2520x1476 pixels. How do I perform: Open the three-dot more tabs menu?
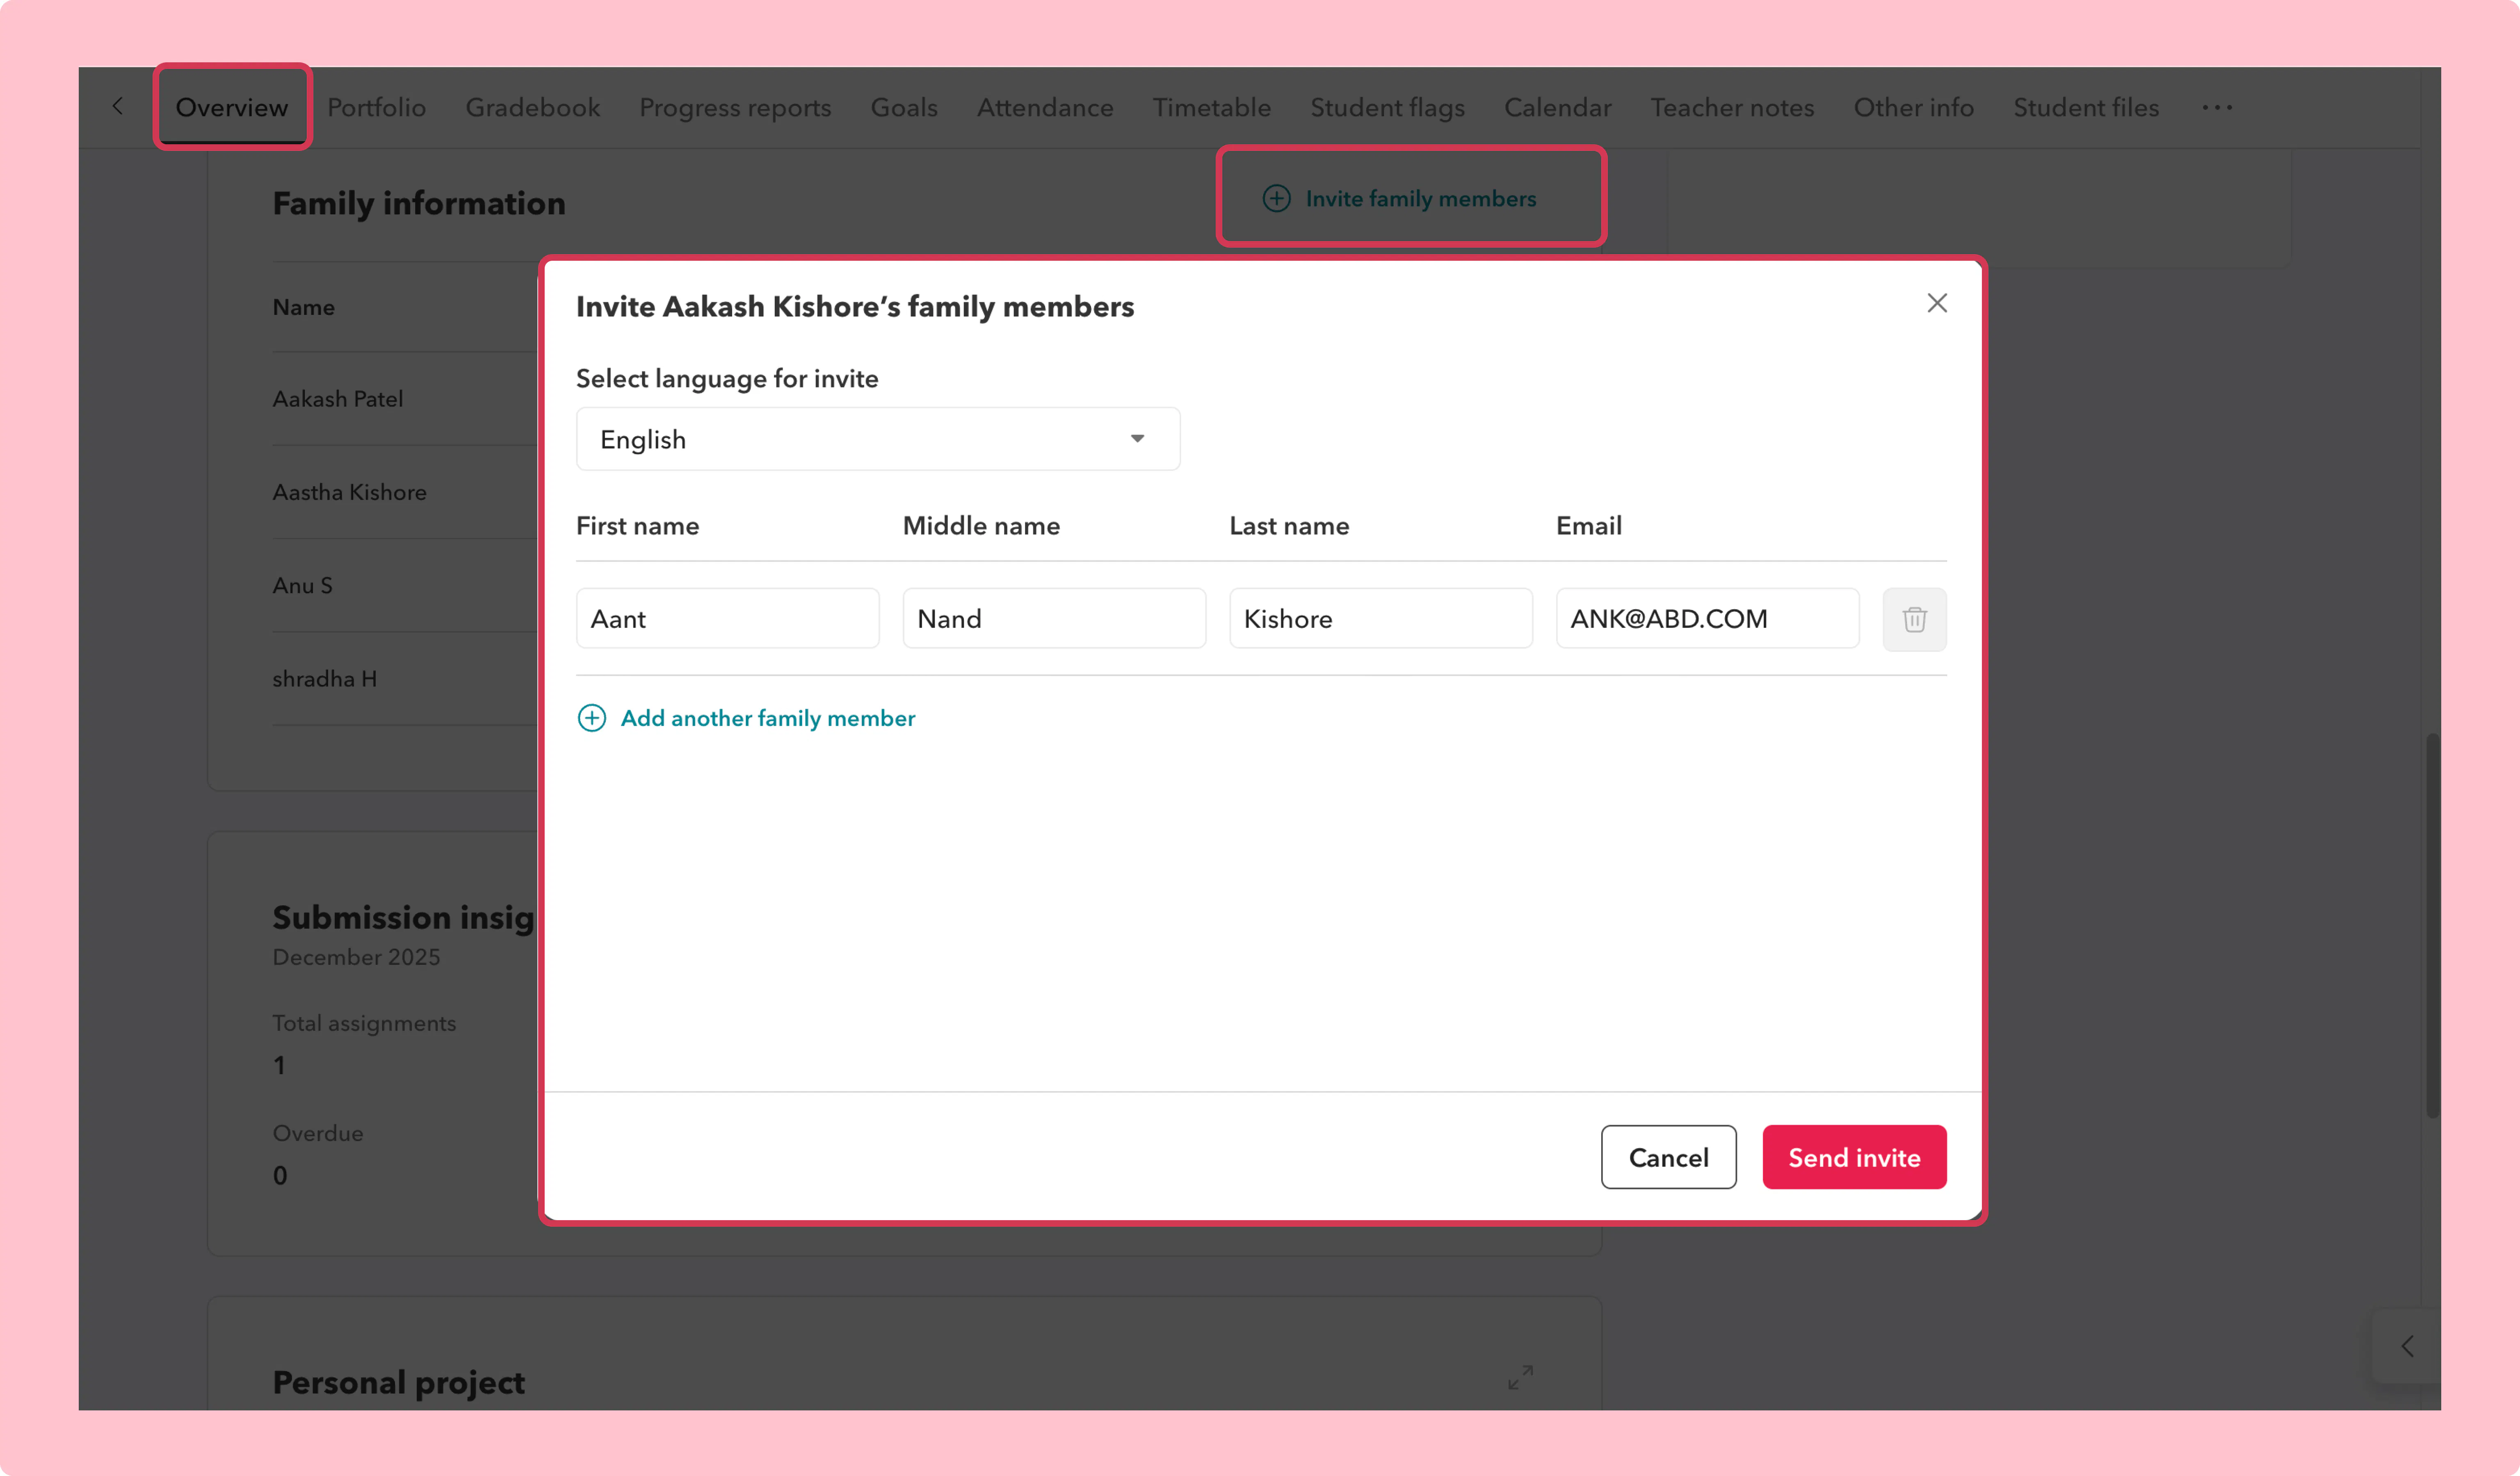2216,107
